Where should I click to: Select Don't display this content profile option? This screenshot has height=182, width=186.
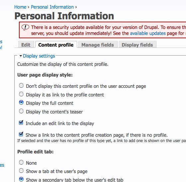[21, 86]
